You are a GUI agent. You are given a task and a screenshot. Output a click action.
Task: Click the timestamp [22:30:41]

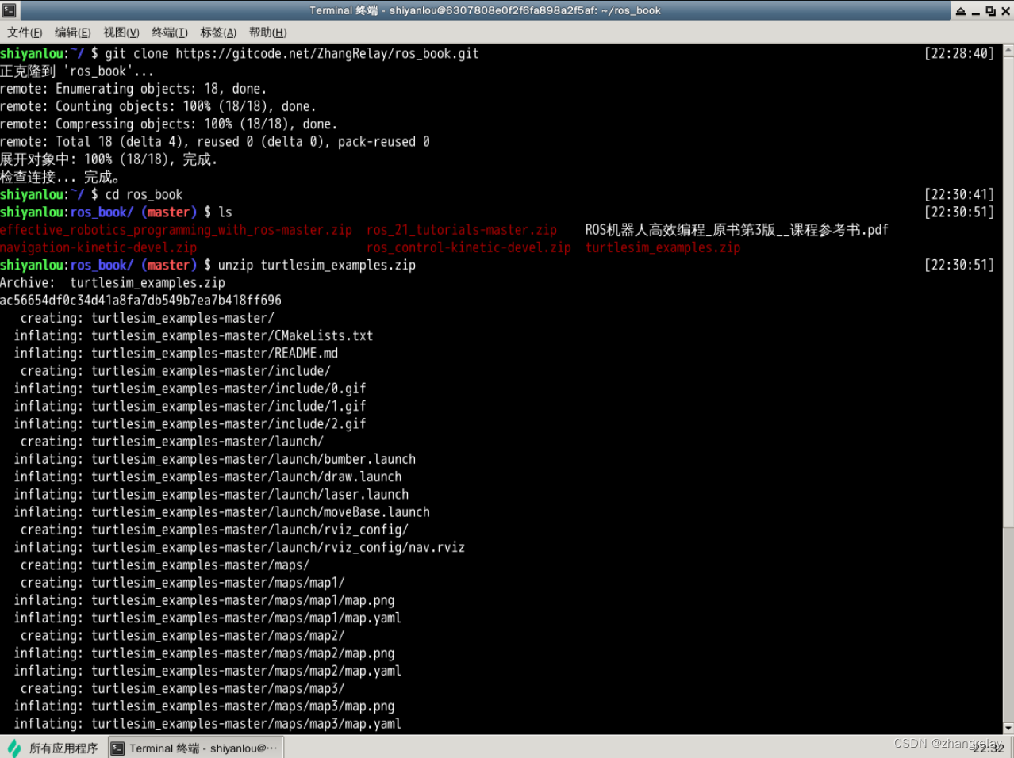coord(959,194)
